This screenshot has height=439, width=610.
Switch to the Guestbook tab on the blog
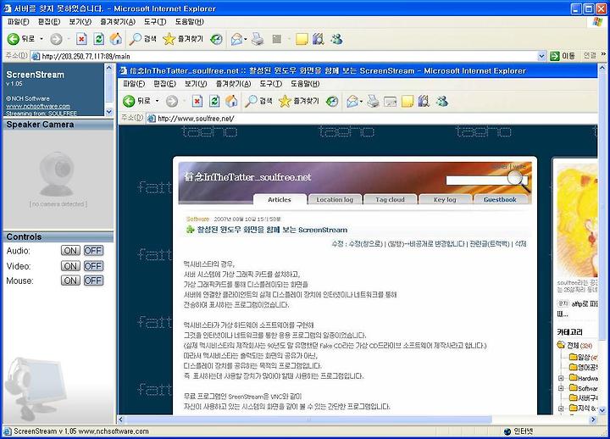[x=500, y=200]
